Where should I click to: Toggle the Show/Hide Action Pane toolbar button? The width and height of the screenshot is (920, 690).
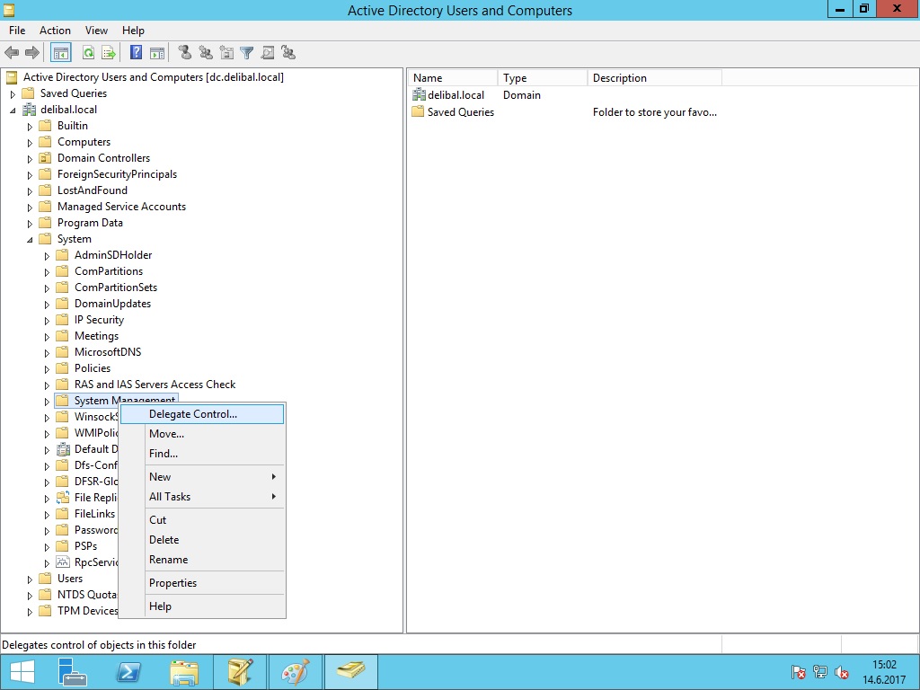(x=157, y=53)
